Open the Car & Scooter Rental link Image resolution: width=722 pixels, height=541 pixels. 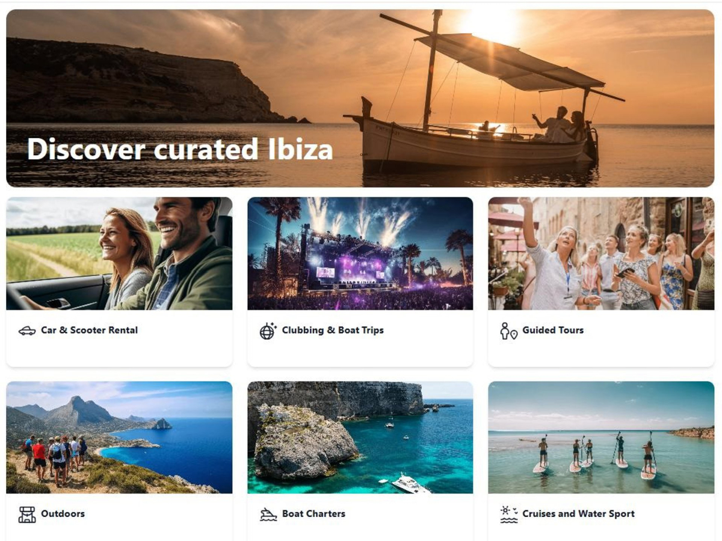pos(89,330)
